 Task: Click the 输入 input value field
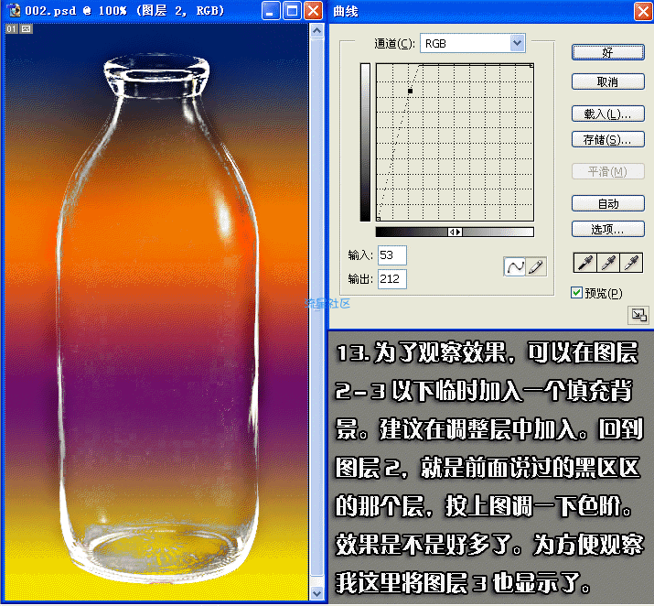pos(392,255)
